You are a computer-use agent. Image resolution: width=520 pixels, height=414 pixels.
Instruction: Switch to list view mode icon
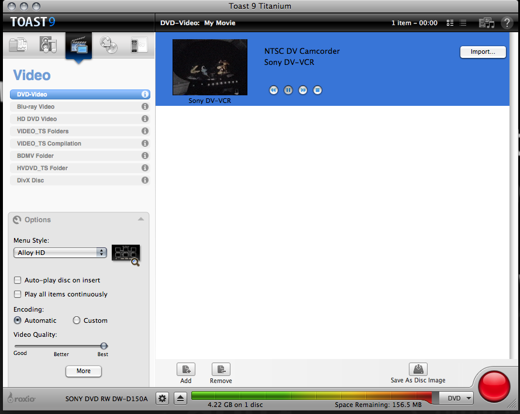pyautogui.click(x=463, y=23)
